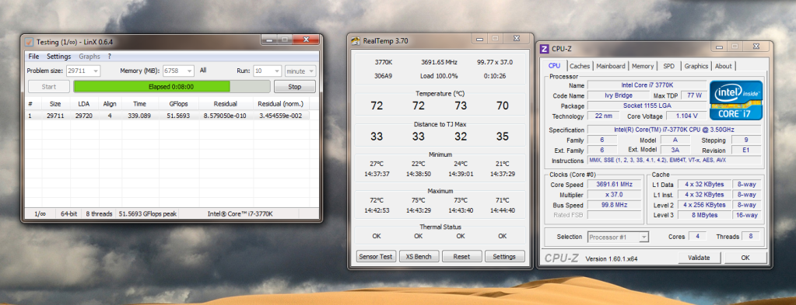Click the Load 100.0% reading

click(439, 76)
